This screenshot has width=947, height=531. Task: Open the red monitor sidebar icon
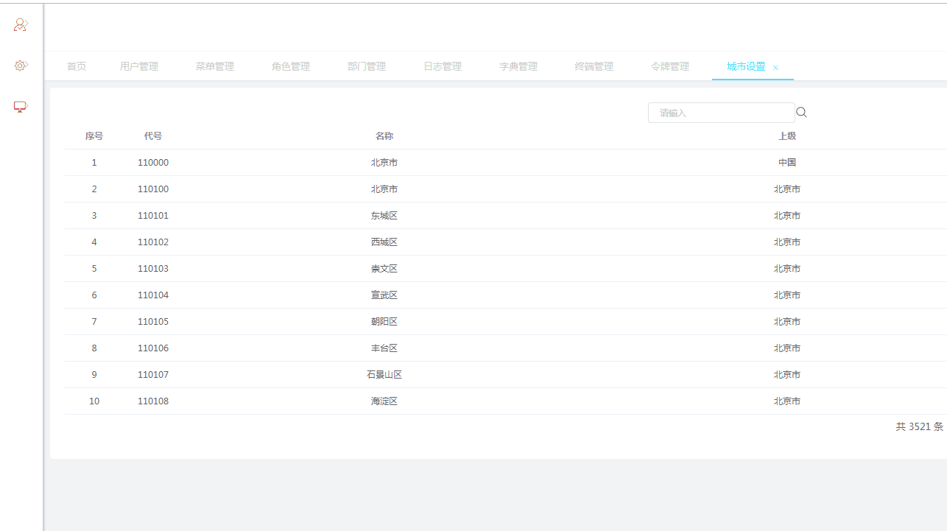[x=21, y=107]
